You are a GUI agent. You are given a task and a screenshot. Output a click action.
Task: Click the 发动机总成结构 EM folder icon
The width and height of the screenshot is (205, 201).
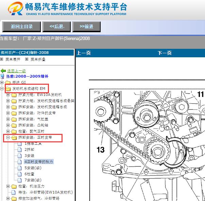pos(8,89)
